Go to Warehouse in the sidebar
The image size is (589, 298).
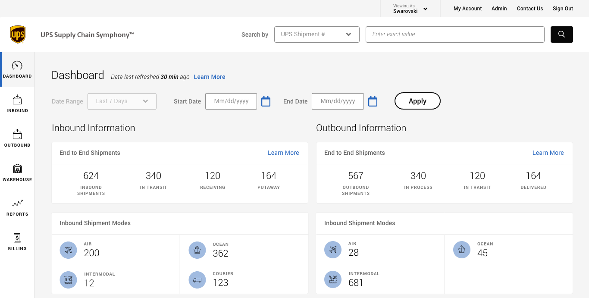[x=17, y=173]
